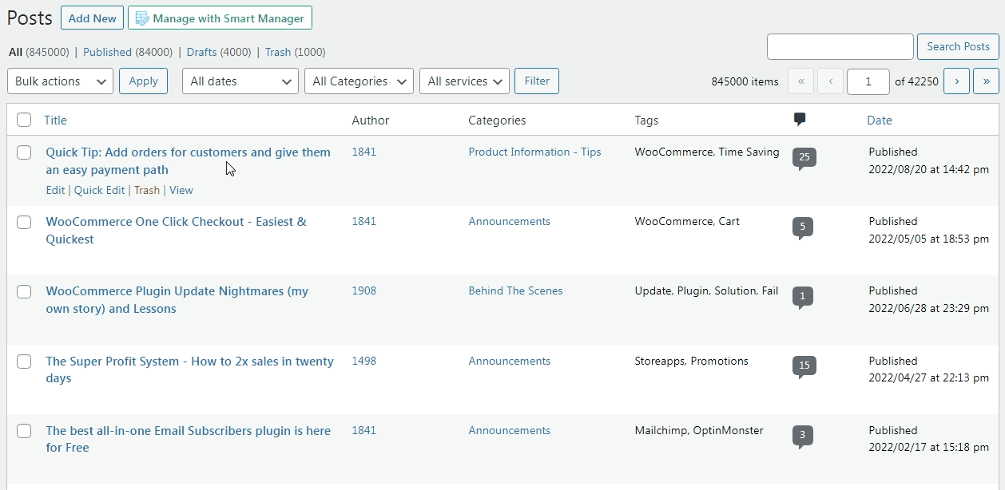Click the 25 comments bubble icon
This screenshot has width=1005, height=490.
tap(804, 157)
